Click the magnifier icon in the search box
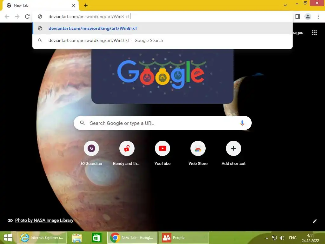The height and width of the screenshot is (244, 325). (x=82, y=123)
